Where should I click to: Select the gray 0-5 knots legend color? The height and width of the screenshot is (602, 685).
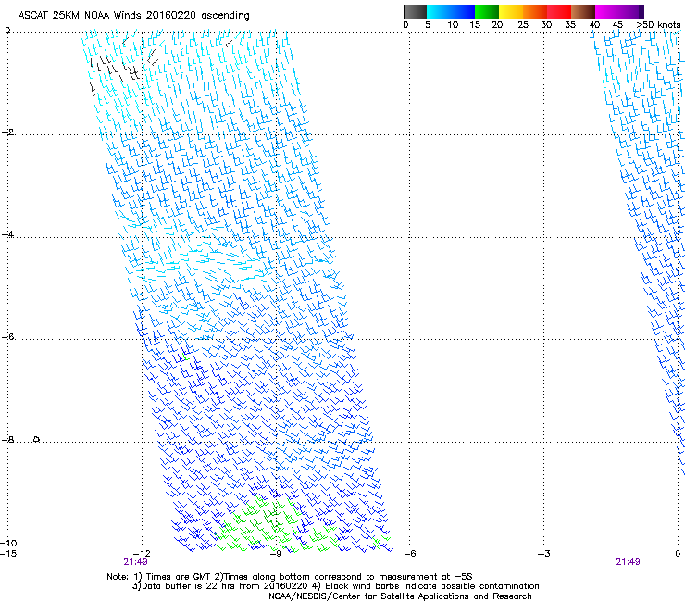415,11
